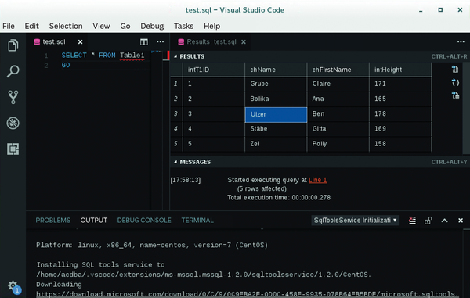Place cursor on Table1 in query
Screen dimensions: 470x298
(132, 56)
